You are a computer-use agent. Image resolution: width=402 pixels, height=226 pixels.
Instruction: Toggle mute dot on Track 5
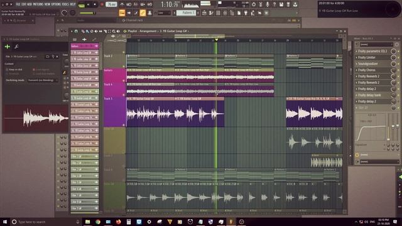pyautogui.click(x=124, y=125)
